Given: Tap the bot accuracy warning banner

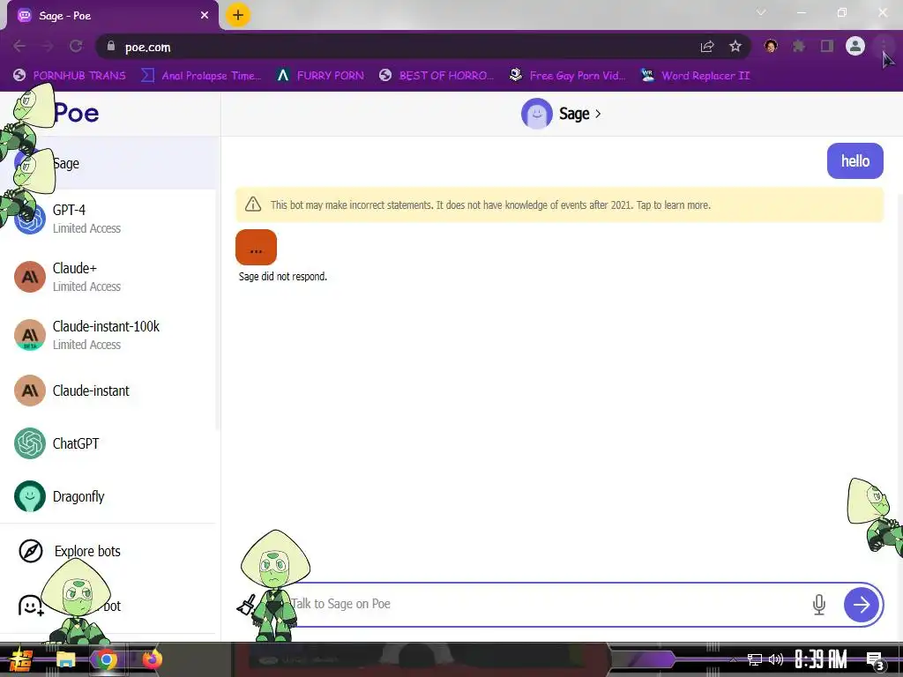Looking at the screenshot, I should pyautogui.click(x=559, y=205).
